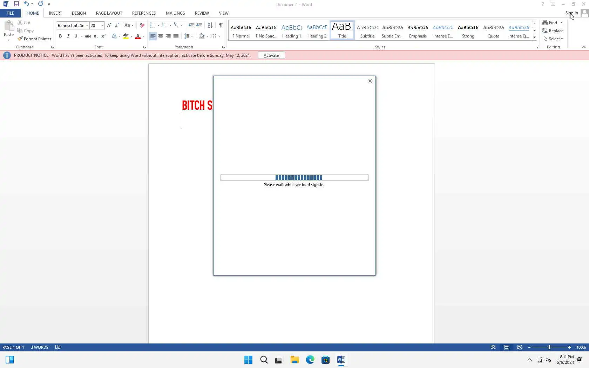Apply superscript formatting

(103, 36)
